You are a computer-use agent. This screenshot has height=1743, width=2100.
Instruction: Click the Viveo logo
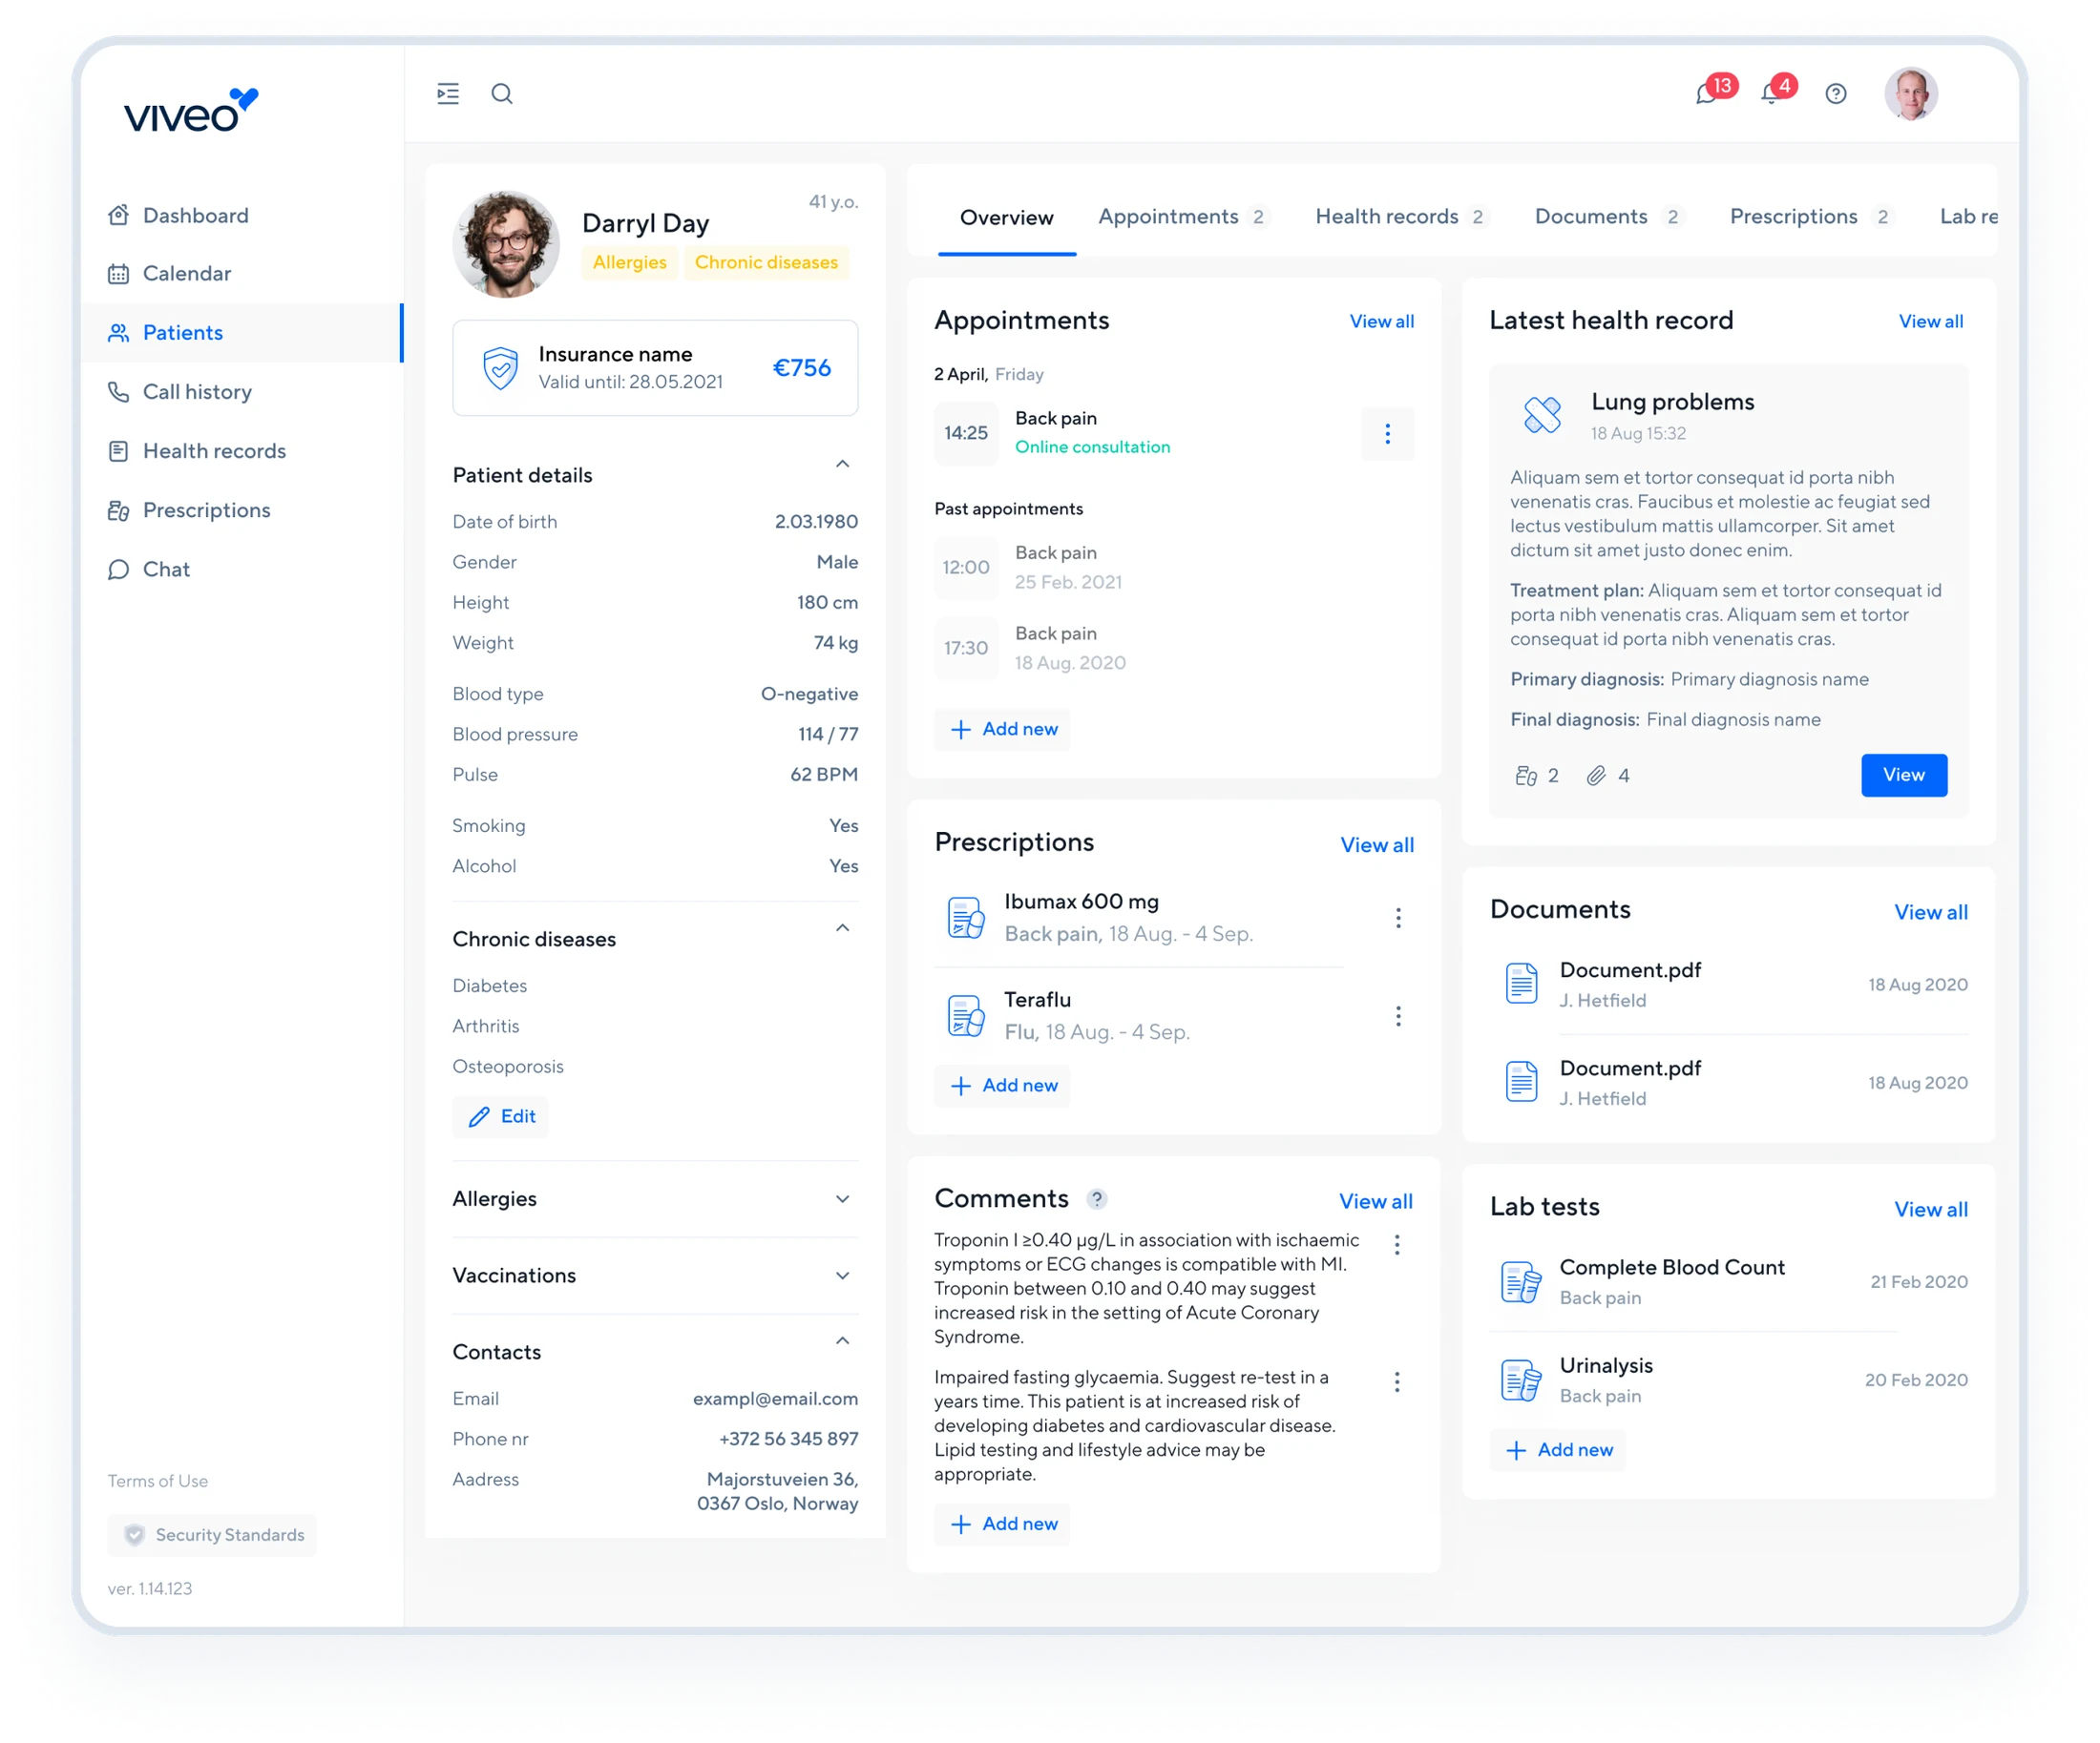(190, 111)
